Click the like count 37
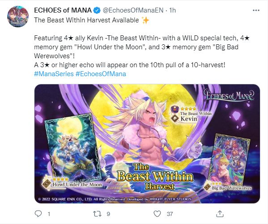The width and height of the screenshot is (268, 224). tap(170, 214)
